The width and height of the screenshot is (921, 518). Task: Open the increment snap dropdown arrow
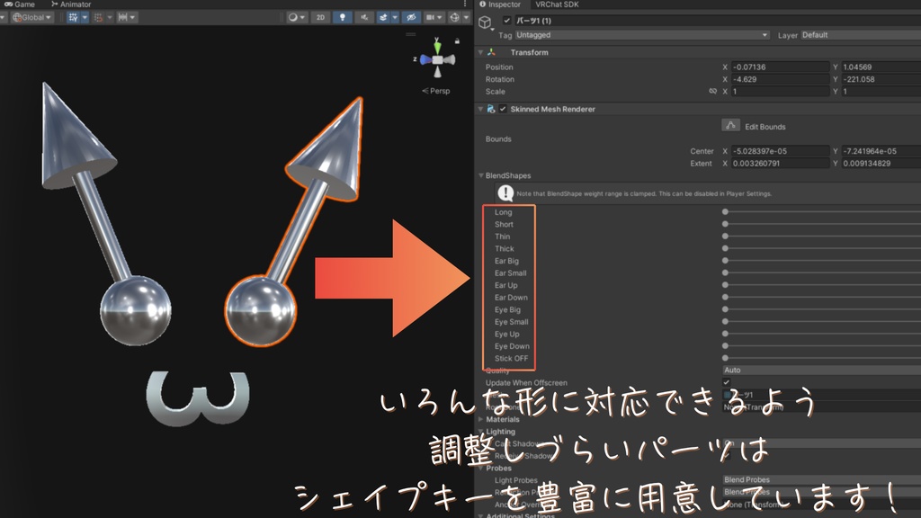click(x=133, y=18)
